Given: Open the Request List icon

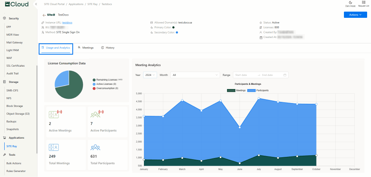Looking at the screenshot, I should 363,2.
